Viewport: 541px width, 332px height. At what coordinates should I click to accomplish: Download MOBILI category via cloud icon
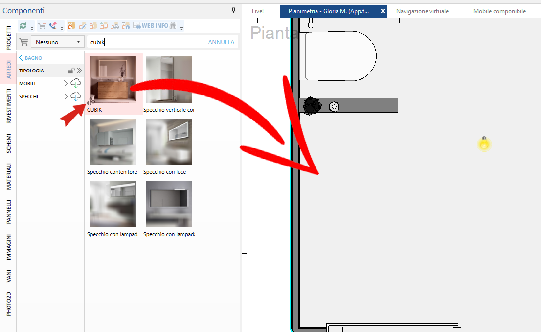[x=75, y=83]
